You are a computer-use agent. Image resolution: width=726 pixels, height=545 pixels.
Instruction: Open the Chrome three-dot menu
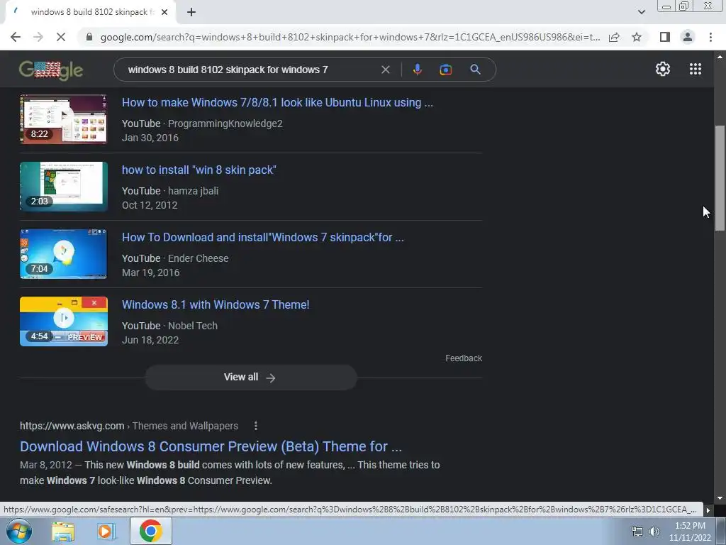(710, 37)
